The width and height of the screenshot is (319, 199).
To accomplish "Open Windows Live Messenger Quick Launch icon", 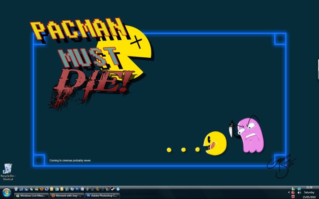I will click(x=36, y=189).
